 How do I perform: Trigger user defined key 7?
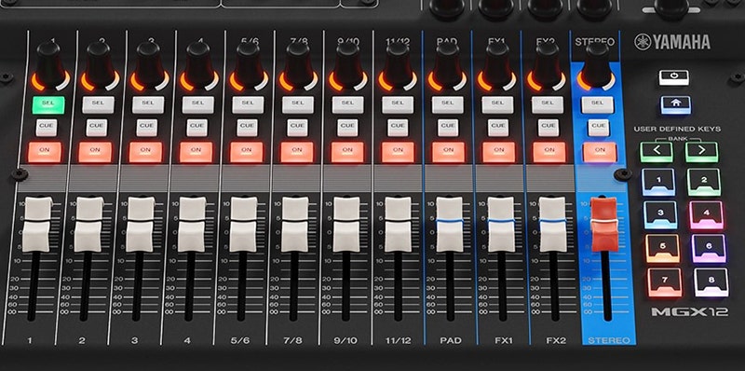click(x=664, y=282)
